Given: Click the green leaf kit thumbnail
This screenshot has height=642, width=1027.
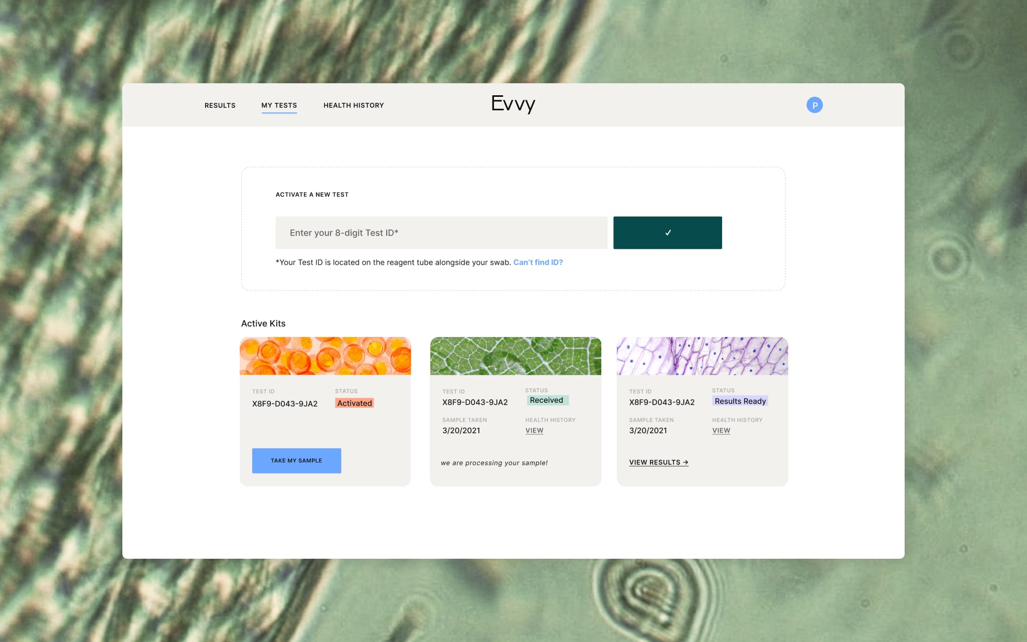Looking at the screenshot, I should point(516,356).
